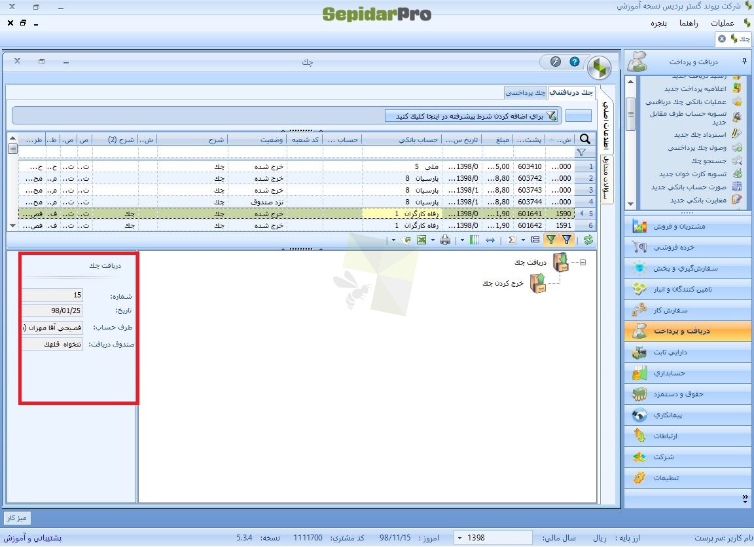Switch to چك پرداختني tab
Screen dimensions: 754x547
point(526,93)
